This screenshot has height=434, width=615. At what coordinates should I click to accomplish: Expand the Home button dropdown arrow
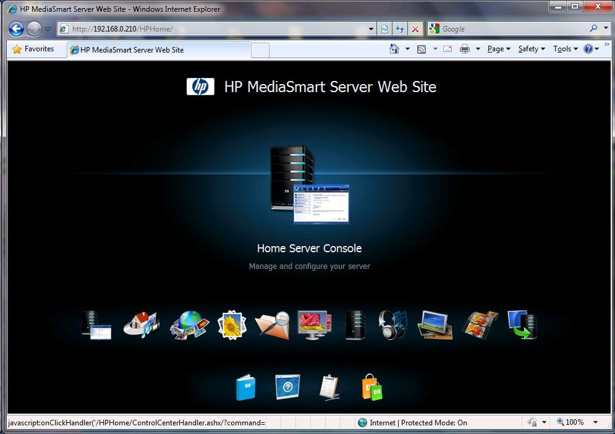click(x=407, y=49)
